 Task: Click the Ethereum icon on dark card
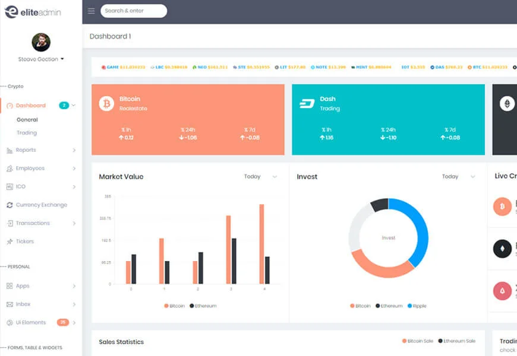click(507, 103)
